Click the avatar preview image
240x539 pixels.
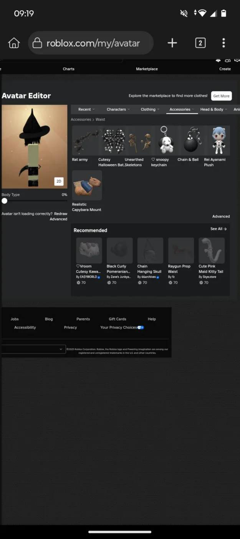(x=34, y=147)
